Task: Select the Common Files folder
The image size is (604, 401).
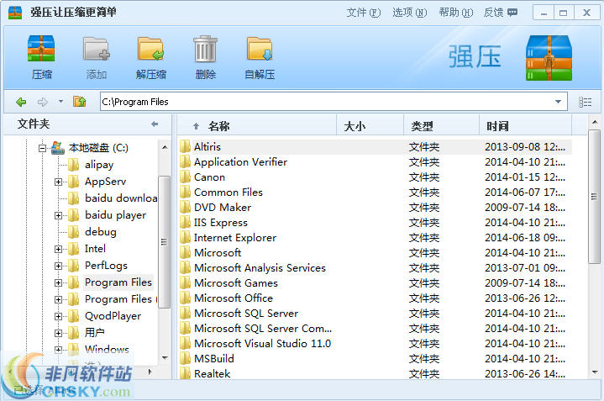Action: click(228, 192)
